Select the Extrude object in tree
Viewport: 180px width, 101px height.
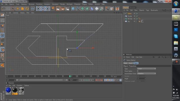130,16
